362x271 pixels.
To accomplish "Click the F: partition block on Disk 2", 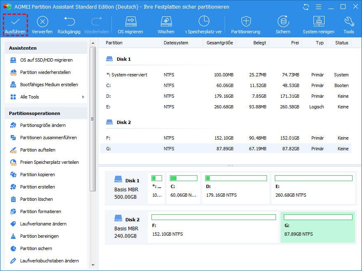I will coord(213,227).
